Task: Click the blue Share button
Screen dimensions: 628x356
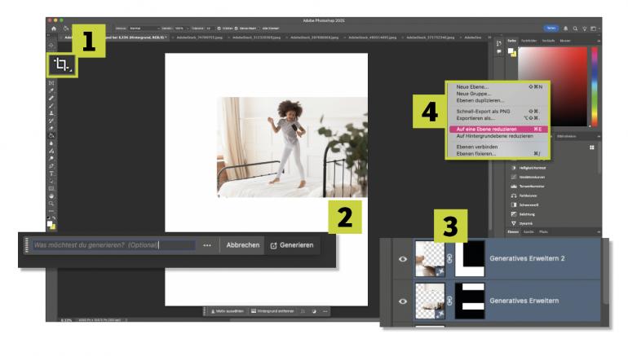Action: click(551, 28)
